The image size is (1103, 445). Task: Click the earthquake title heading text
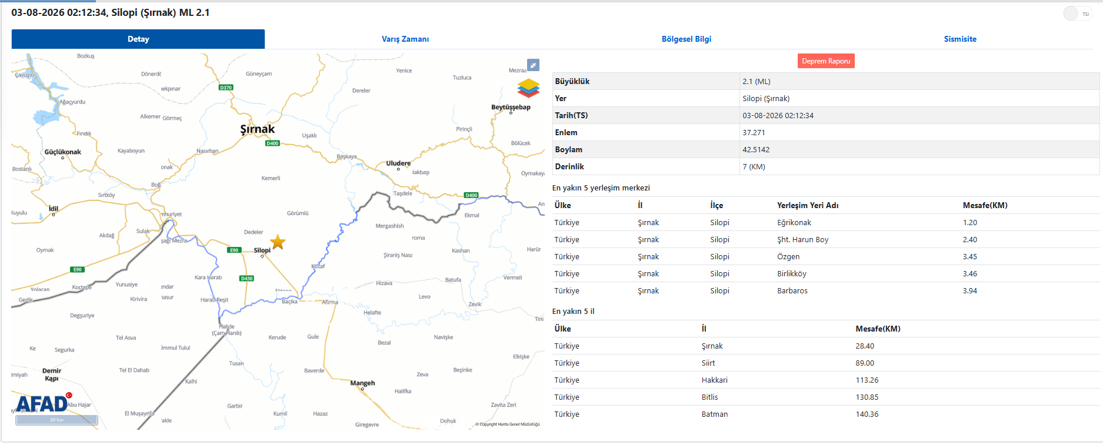coord(111,12)
